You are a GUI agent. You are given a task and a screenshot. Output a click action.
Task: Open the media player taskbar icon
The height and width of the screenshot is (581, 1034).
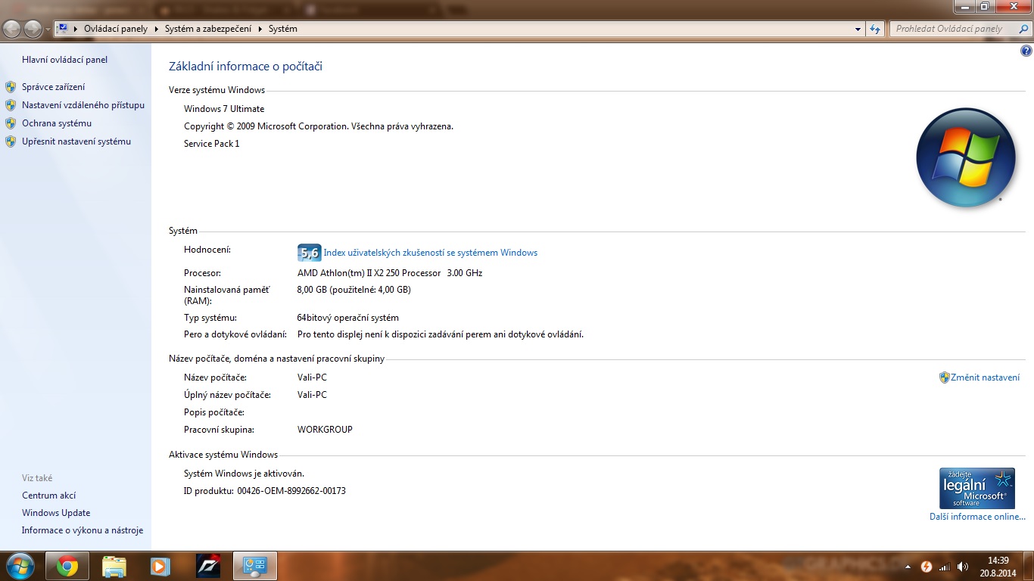pyautogui.click(x=160, y=566)
